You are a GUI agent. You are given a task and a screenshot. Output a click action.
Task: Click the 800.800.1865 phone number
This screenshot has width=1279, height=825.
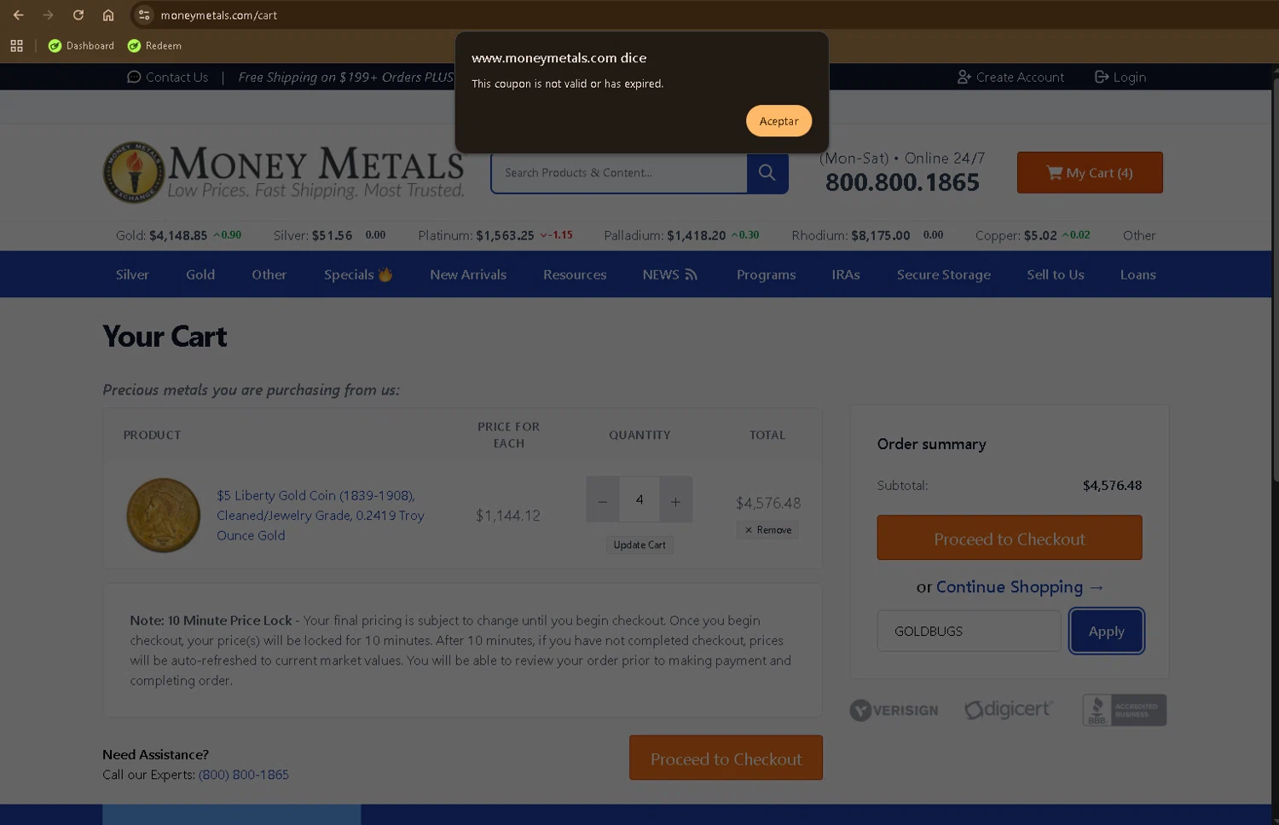[x=902, y=182]
